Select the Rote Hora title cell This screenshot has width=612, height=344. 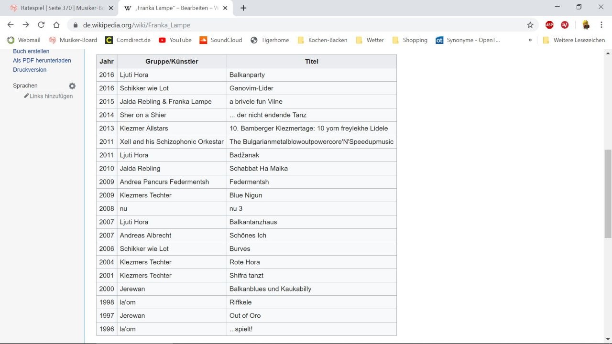tap(311, 262)
